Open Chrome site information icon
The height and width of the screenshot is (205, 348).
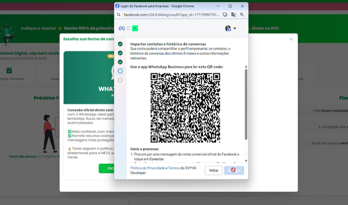point(119,15)
